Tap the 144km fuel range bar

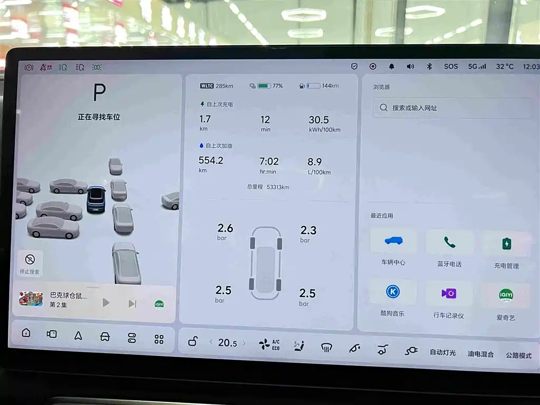point(319,86)
